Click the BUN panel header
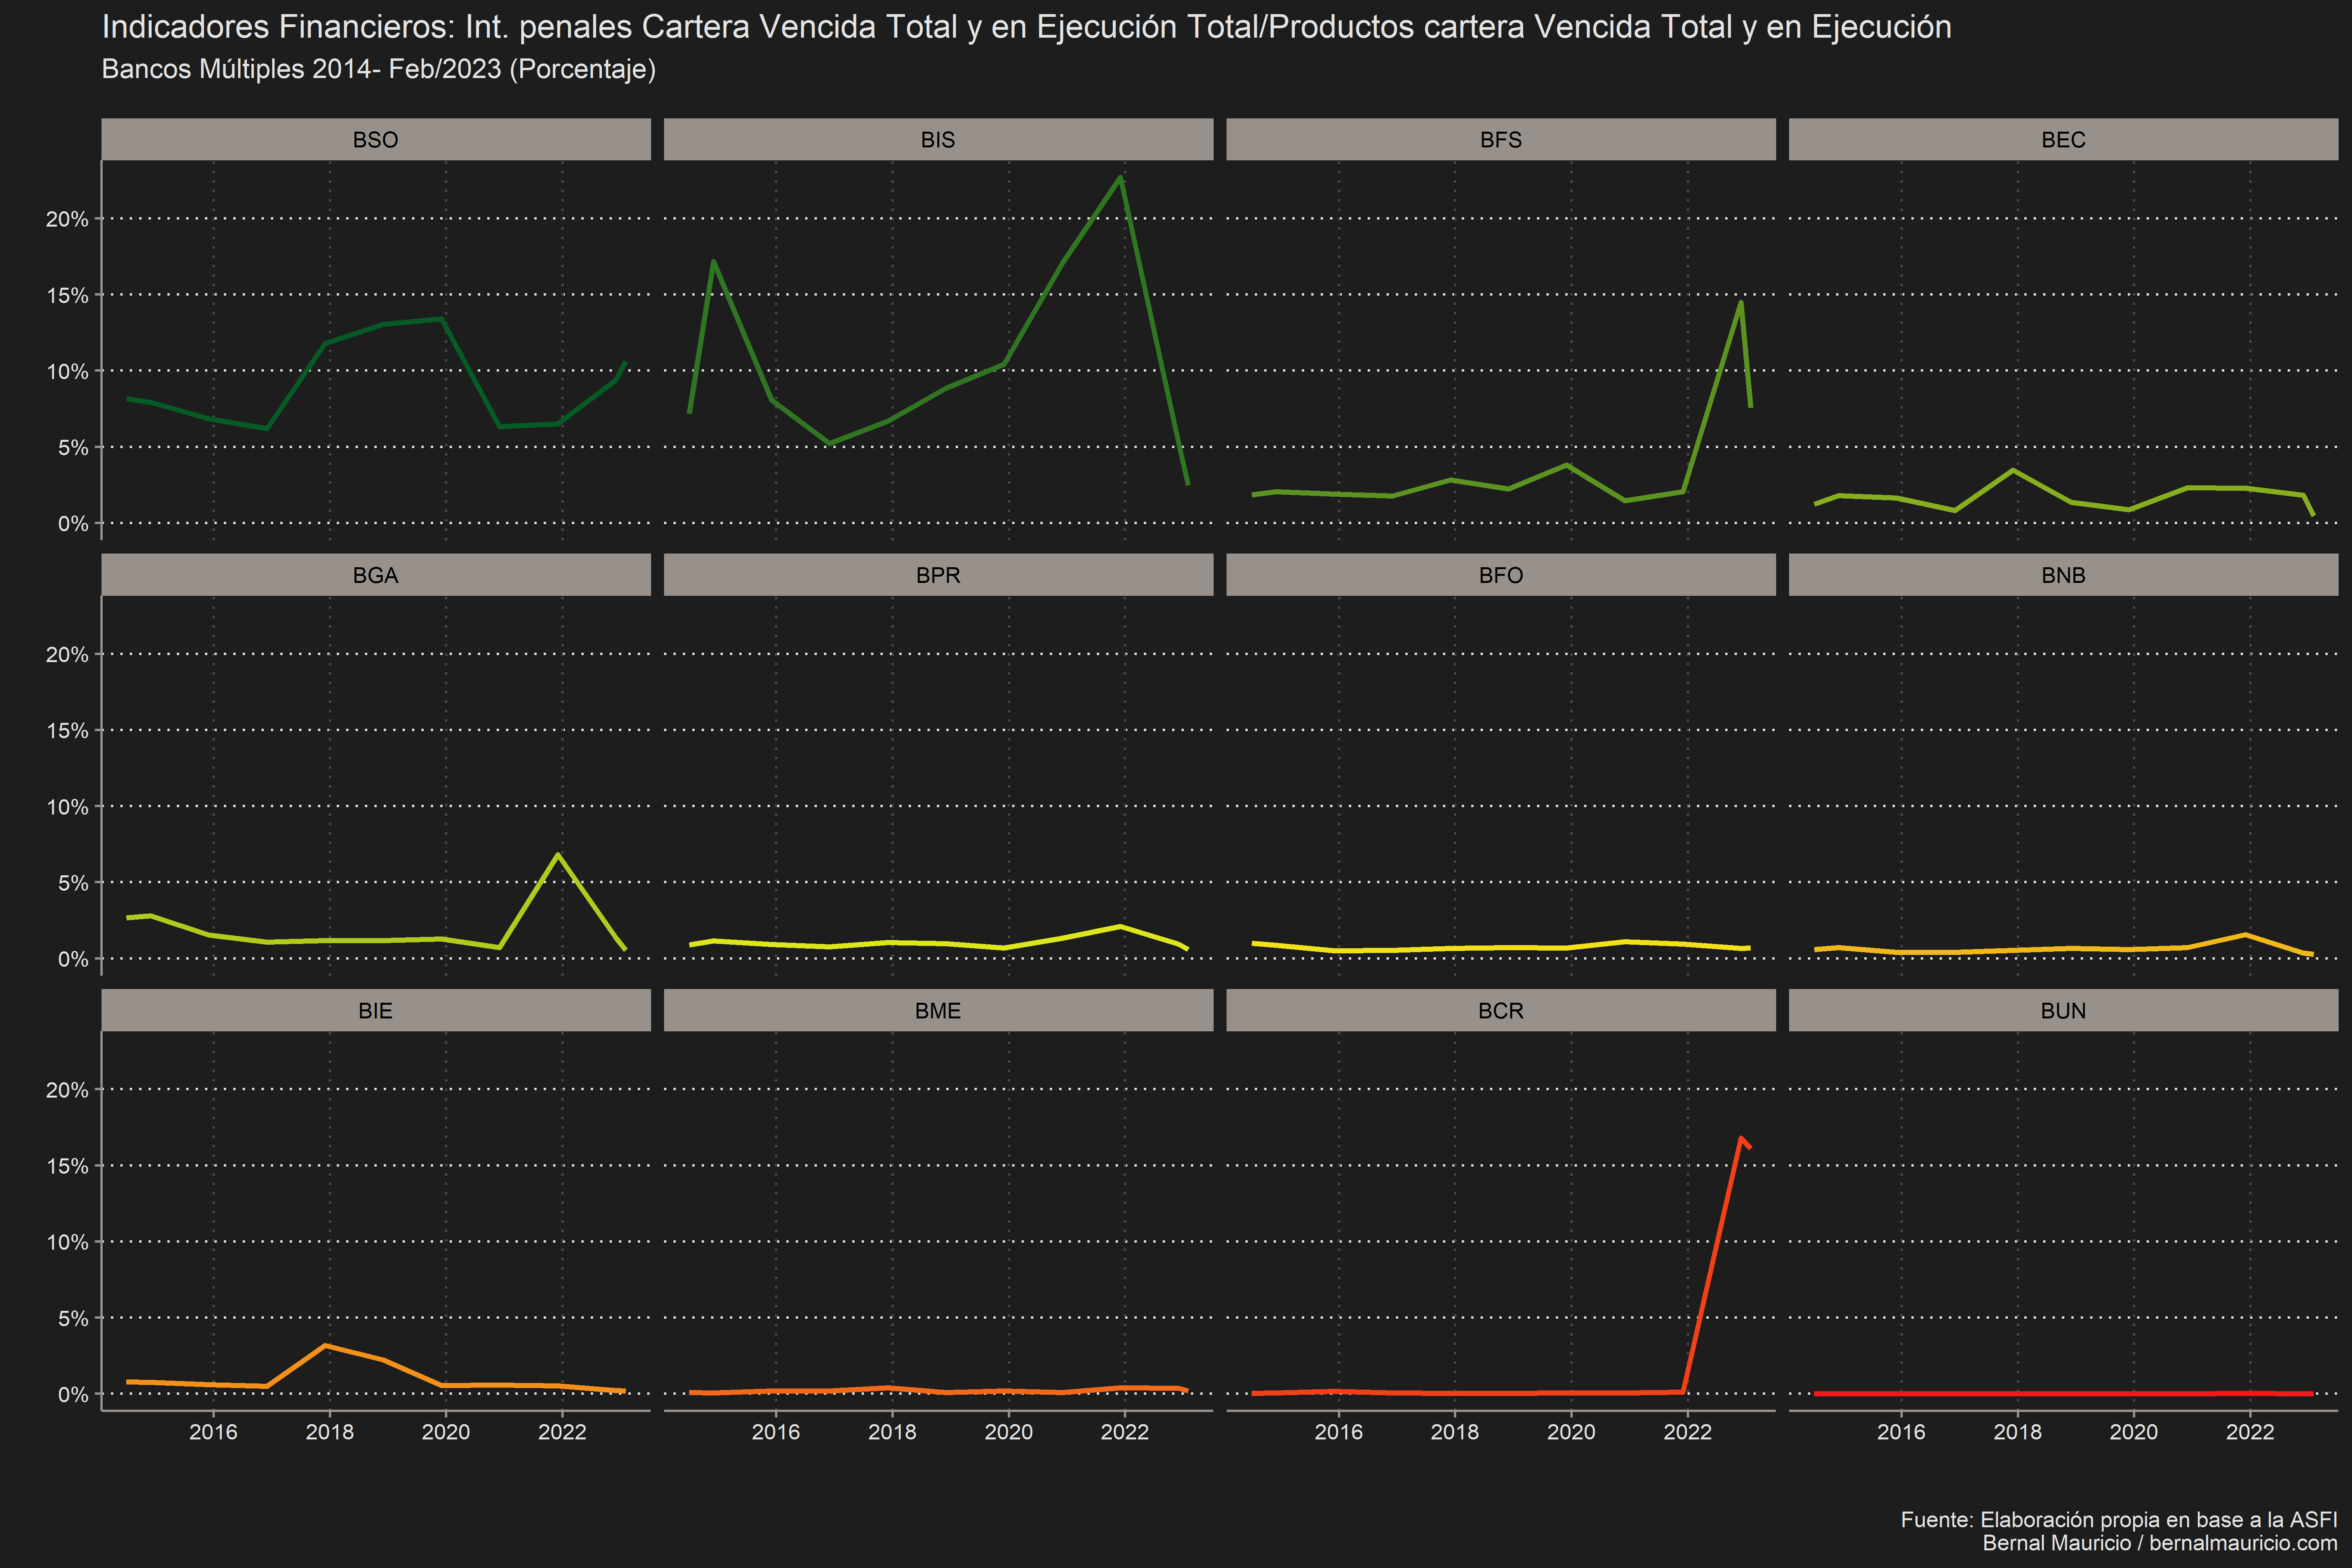 pos(2063,1010)
